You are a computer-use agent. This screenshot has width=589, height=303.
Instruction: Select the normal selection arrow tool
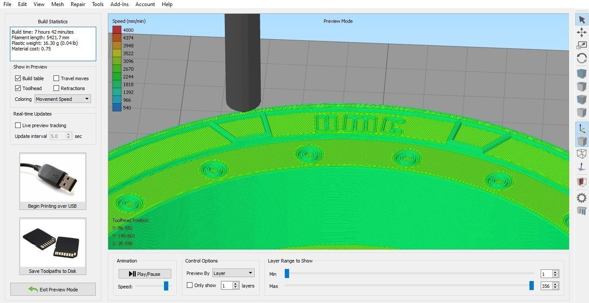tap(582, 20)
